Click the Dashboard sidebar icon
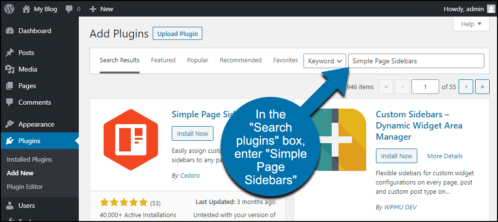This screenshot has width=498, height=222. (10, 31)
